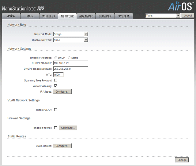This screenshot has width=196, height=166.
Task: Click the DHCP Fallback IP field
Action: point(71,63)
